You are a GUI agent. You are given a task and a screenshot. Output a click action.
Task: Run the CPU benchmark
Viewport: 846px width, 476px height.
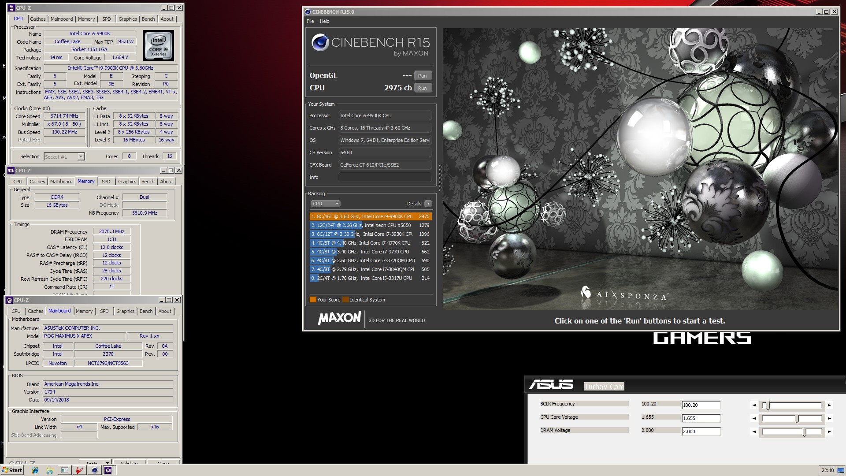[x=423, y=88]
